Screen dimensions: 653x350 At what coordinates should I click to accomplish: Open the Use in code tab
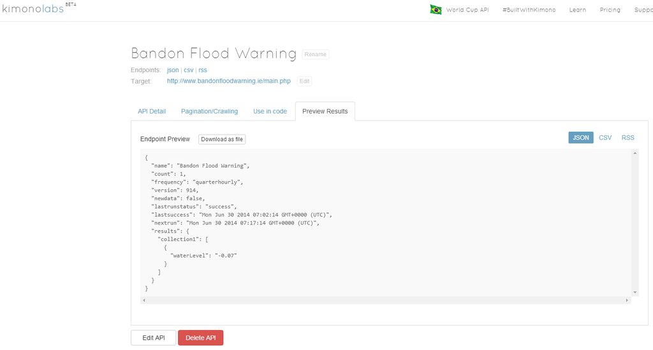pos(270,111)
